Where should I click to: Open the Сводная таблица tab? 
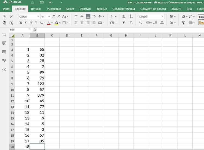123,9
